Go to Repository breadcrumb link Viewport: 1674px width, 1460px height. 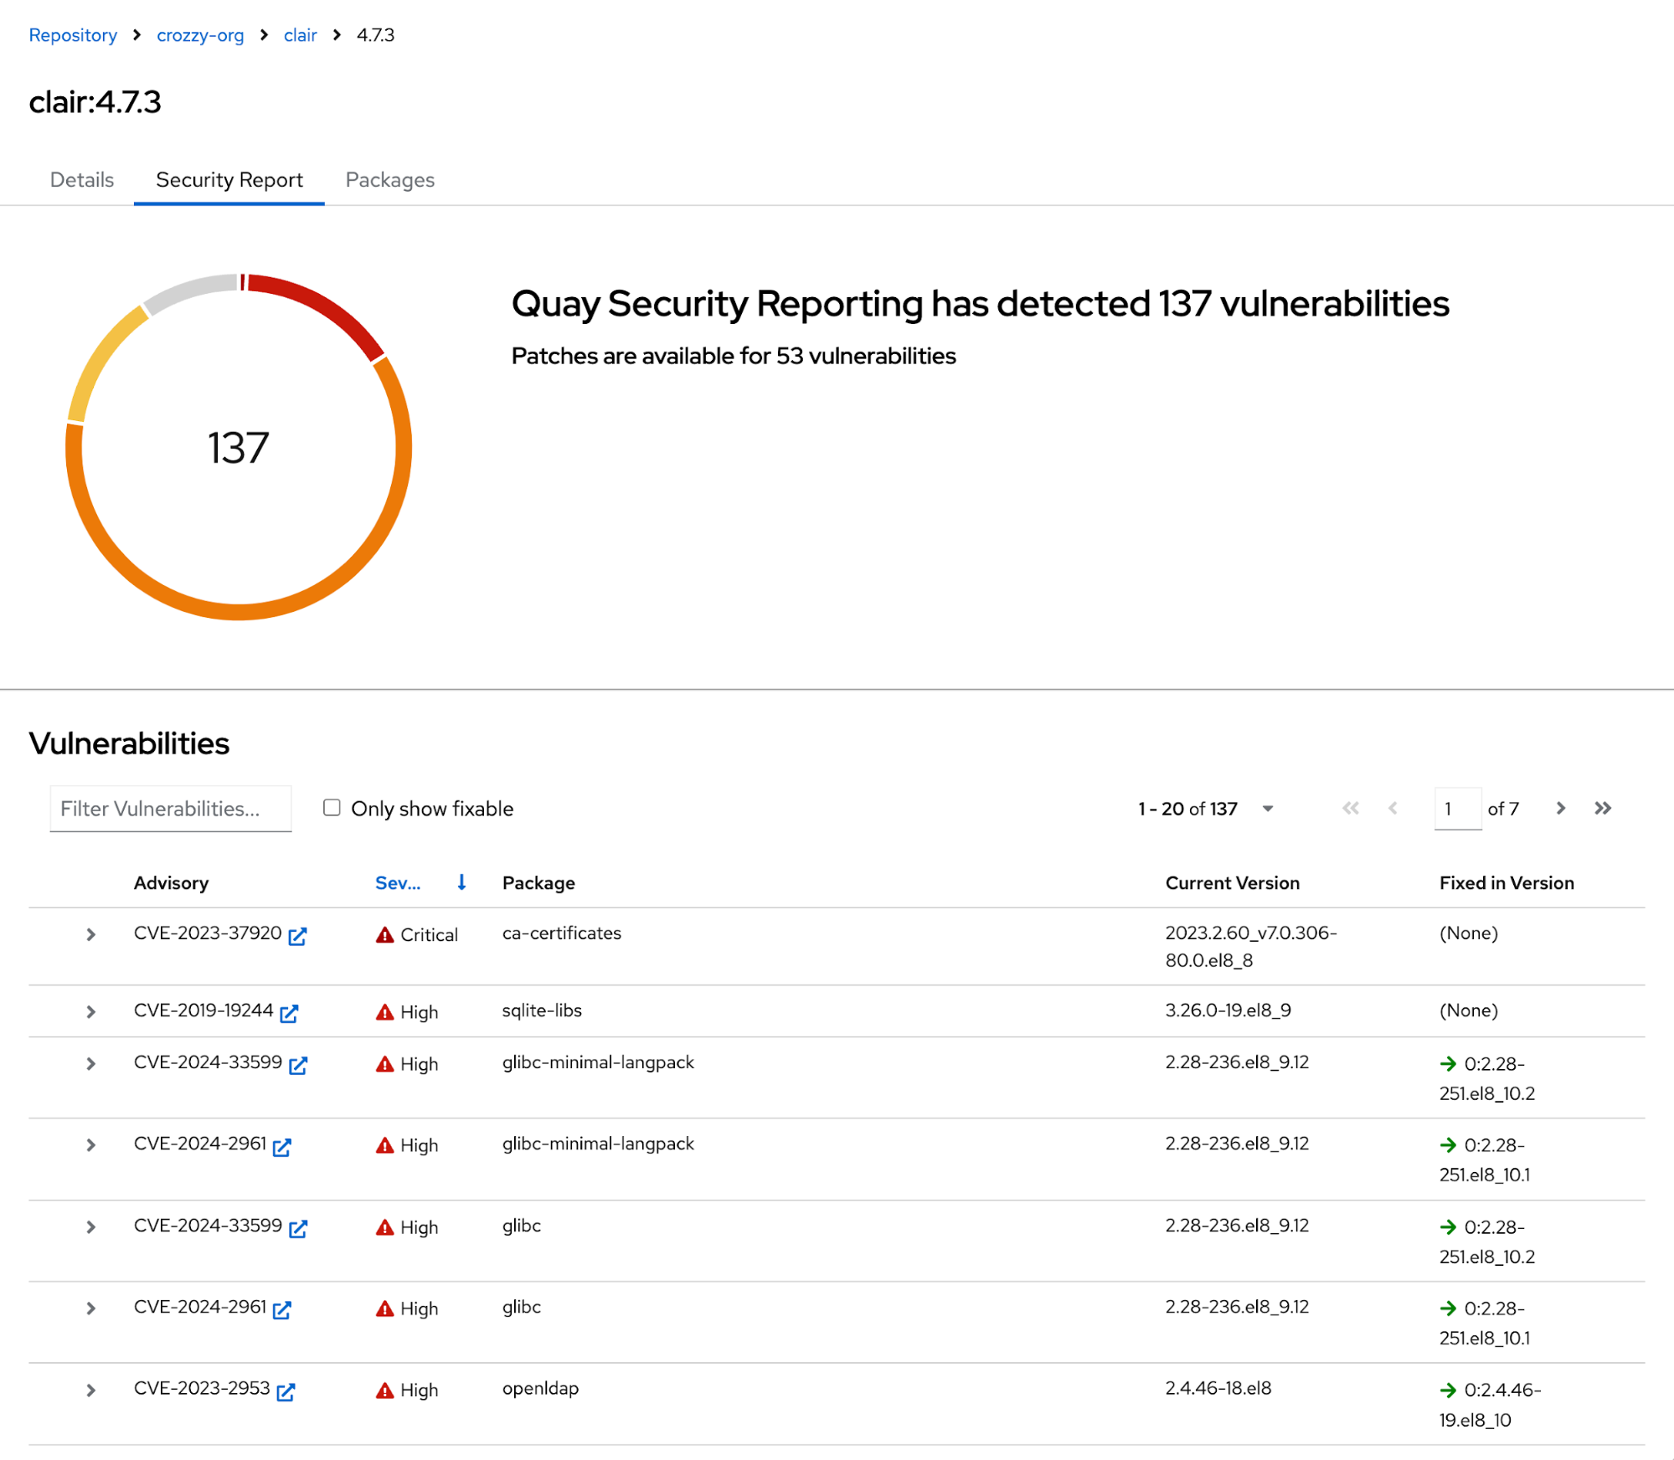point(73,35)
